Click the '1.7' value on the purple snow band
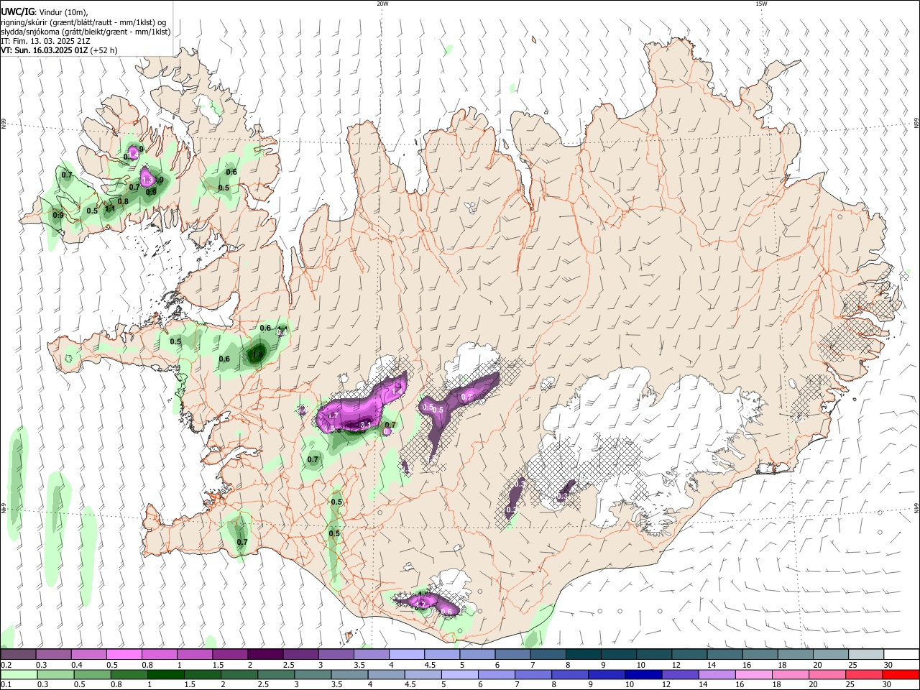Screen dimensions: 920x690 (333, 415)
